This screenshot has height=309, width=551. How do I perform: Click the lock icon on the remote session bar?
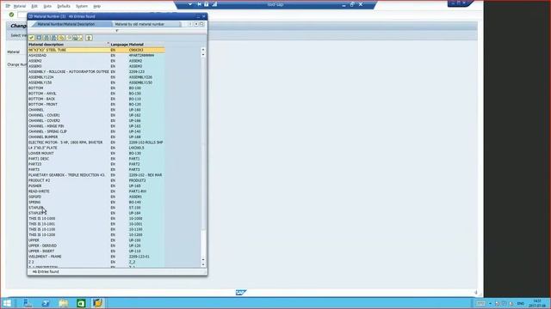click(x=207, y=4)
